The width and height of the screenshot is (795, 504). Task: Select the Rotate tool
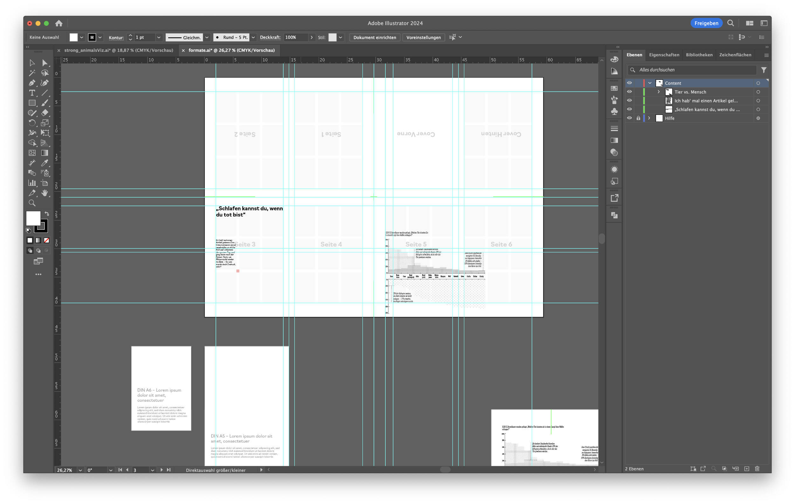(x=32, y=123)
